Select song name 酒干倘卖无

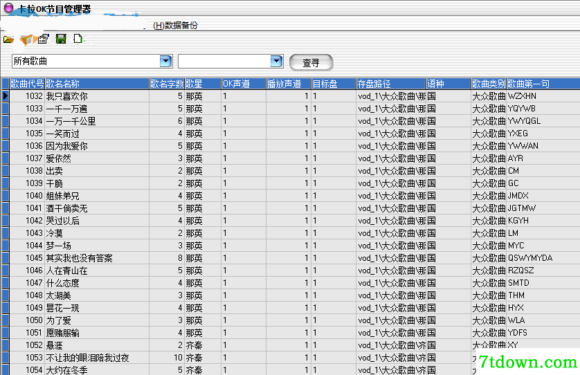[x=67, y=208]
